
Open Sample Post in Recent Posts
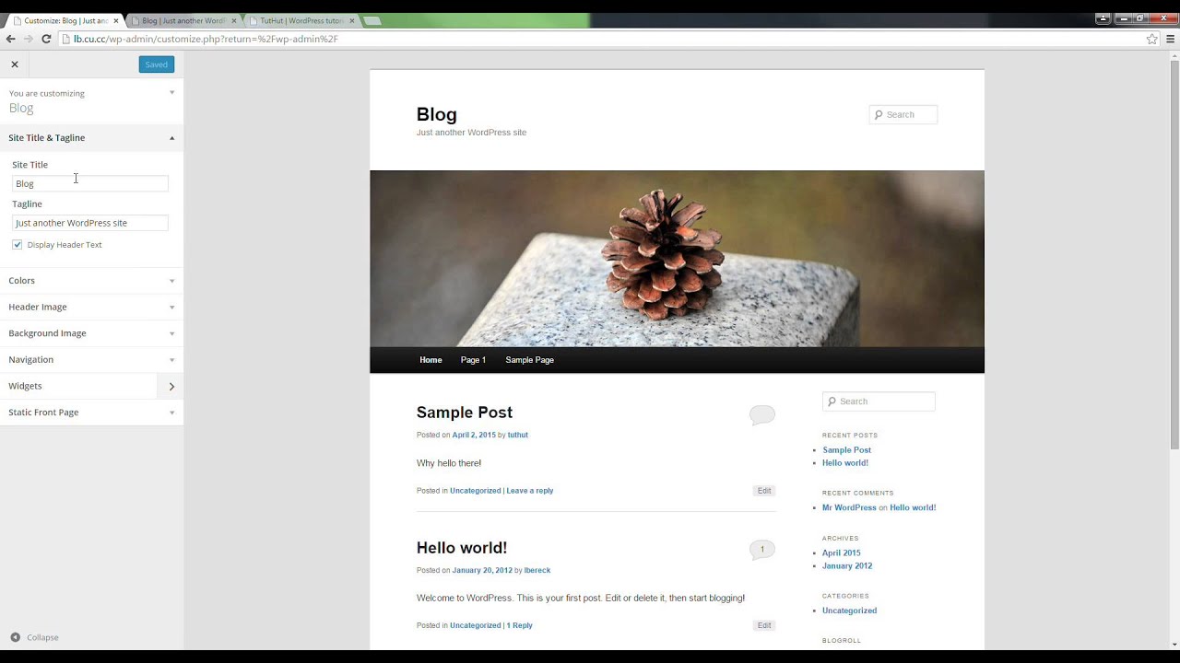(x=847, y=450)
